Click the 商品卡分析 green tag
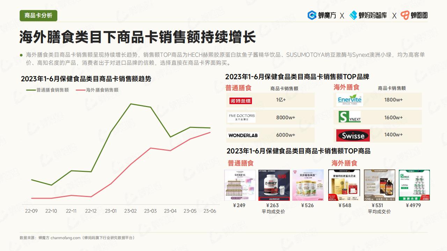The width and height of the screenshot is (447, 251). 38,16
